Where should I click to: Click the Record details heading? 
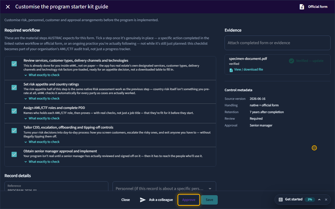tap(18, 176)
